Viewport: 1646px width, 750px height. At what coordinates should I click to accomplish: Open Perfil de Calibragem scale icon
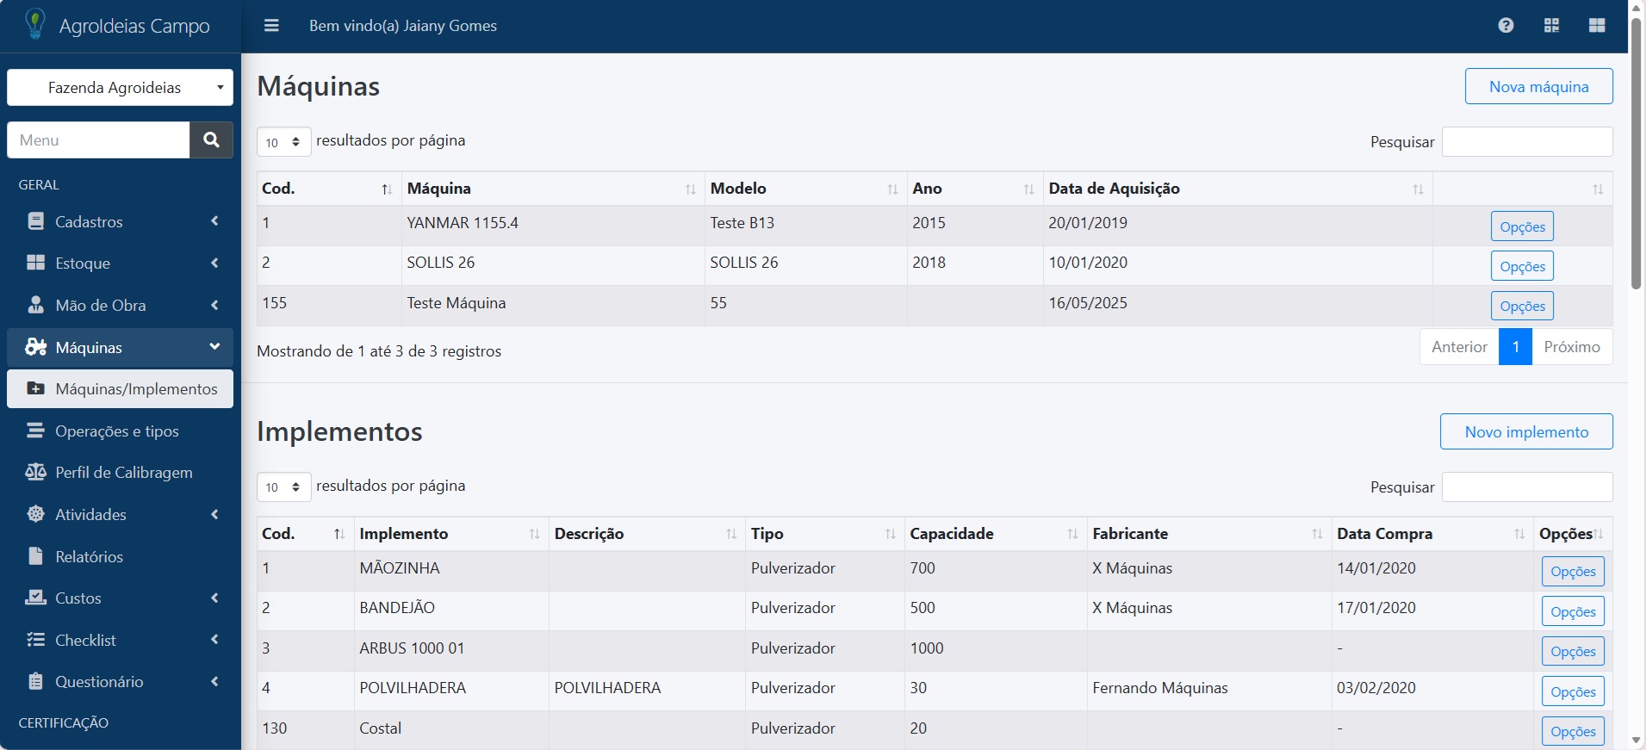(x=35, y=472)
